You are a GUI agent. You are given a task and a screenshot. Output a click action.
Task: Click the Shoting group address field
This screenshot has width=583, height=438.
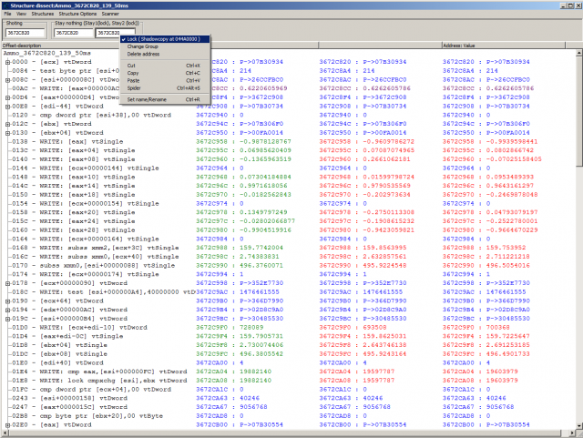(x=26, y=32)
